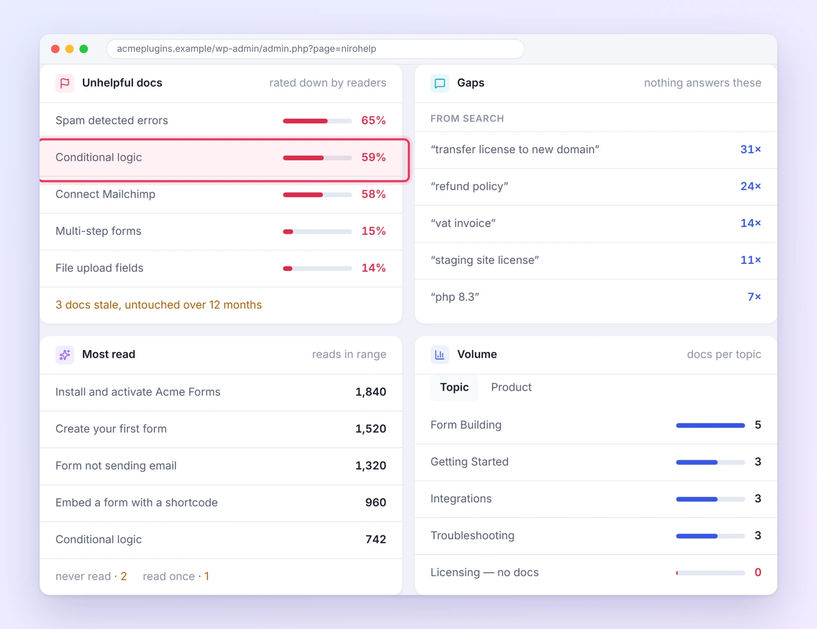817x629 pixels.
Task: Open the Multi-step forms doc row
Action: pyautogui.click(x=221, y=231)
